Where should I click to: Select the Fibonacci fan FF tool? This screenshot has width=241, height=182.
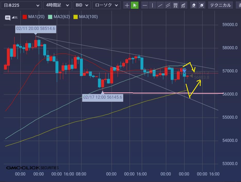pyautogui.click(x=183, y=5)
